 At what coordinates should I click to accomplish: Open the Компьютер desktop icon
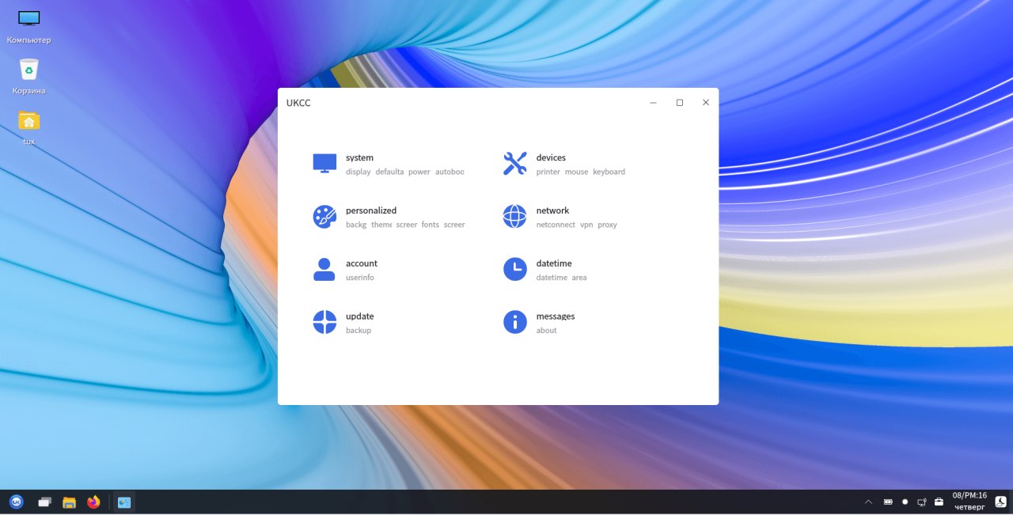[x=29, y=27]
